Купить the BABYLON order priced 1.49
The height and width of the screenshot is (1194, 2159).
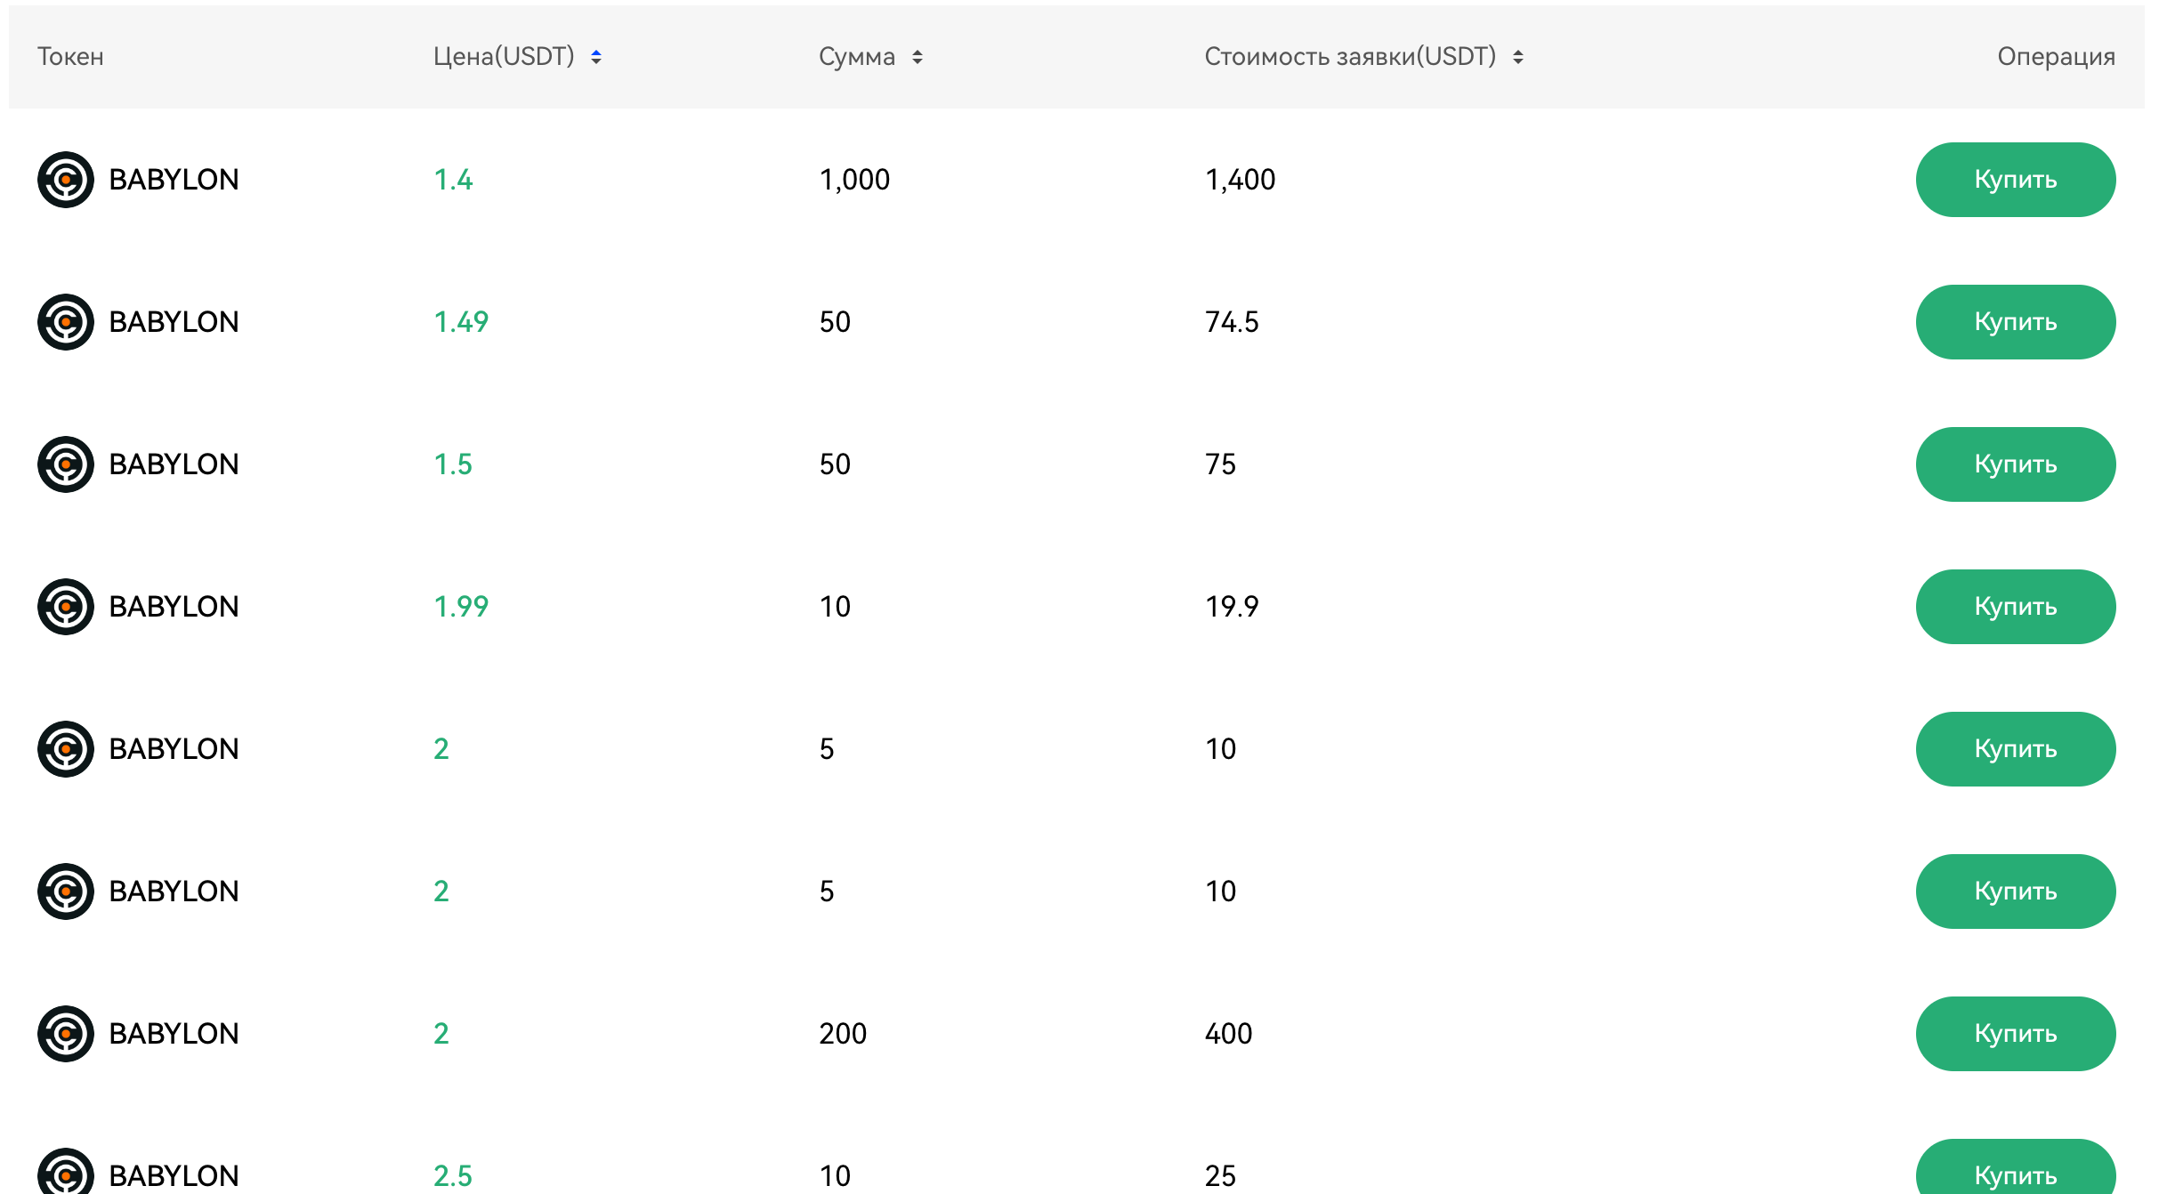tap(2016, 322)
